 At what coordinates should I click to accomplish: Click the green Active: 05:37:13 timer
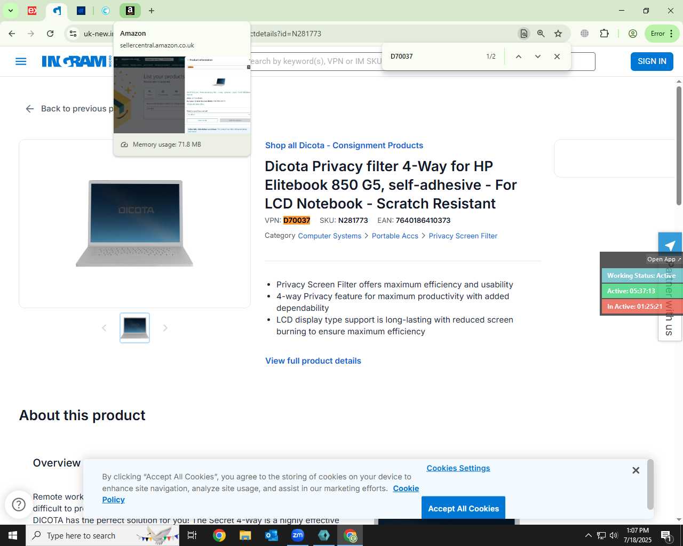tap(642, 291)
